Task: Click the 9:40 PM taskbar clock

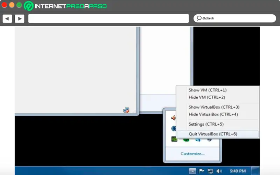Action: (238, 171)
